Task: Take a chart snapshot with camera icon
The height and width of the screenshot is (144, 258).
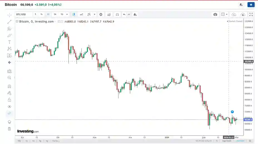Action: tap(215, 14)
